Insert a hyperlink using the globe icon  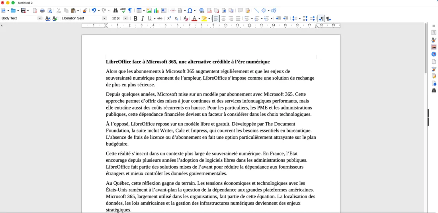tap(202, 11)
